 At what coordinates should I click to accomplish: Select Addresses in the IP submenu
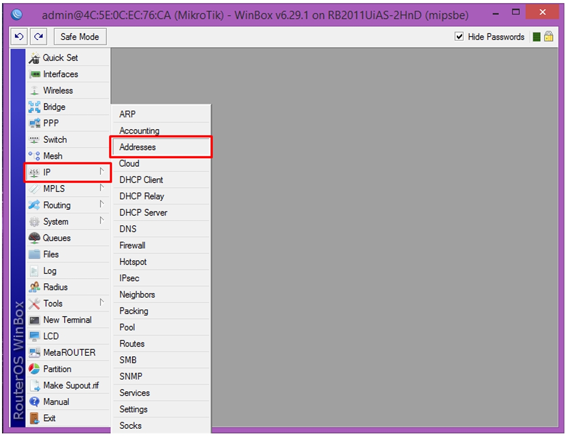pyautogui.click(x=161, y=147)
